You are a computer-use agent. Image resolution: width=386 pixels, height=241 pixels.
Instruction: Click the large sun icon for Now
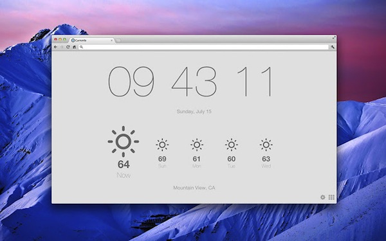pyautogui.click(x=124, y=141)
